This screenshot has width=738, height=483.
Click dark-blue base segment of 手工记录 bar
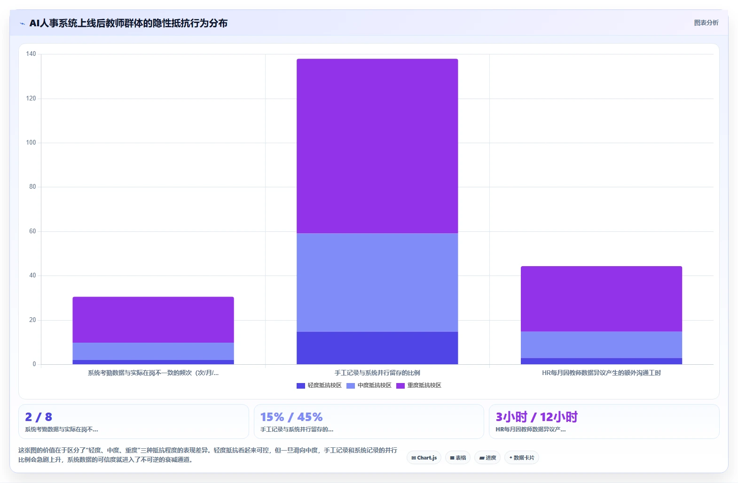click(x=377, y=348)
